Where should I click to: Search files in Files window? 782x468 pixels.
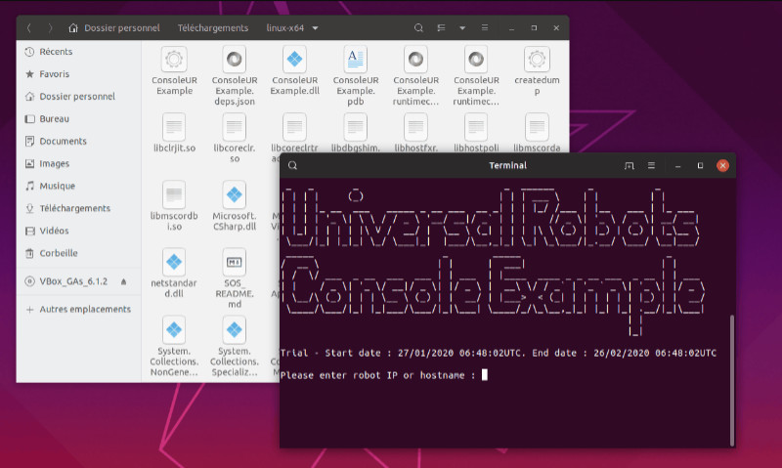418,28
